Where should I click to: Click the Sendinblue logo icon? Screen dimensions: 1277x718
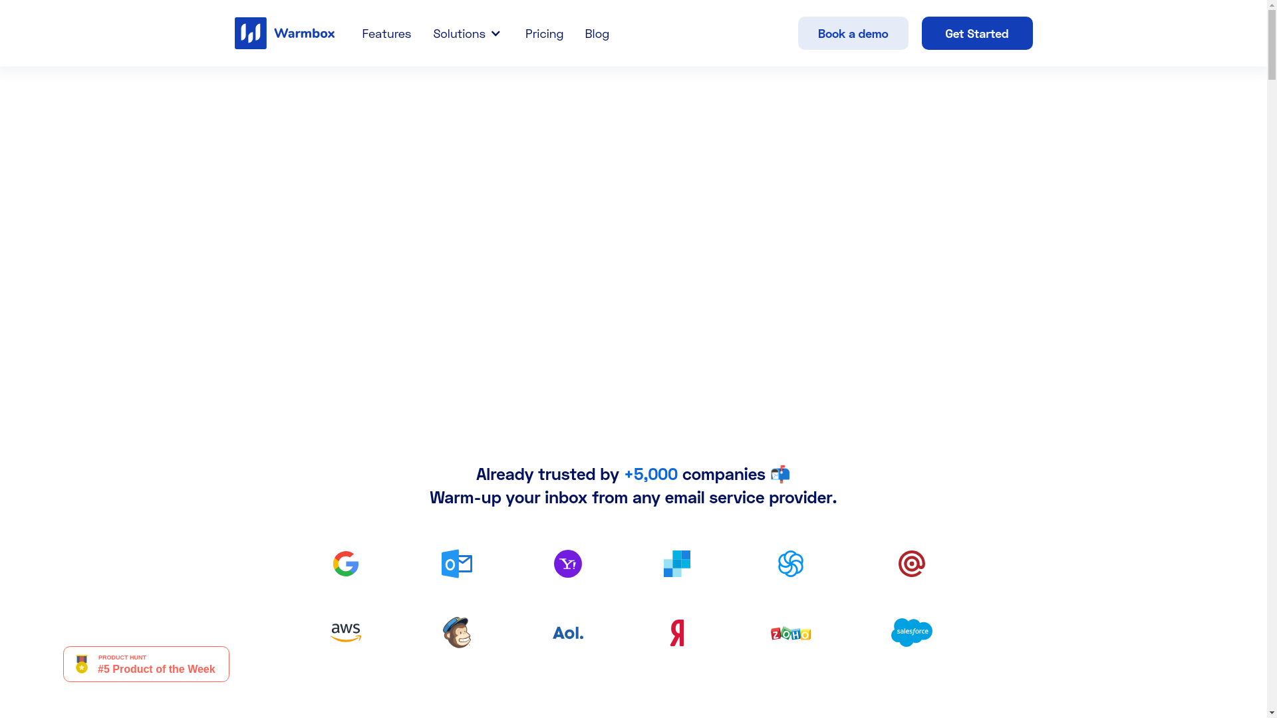pos(791,564)
